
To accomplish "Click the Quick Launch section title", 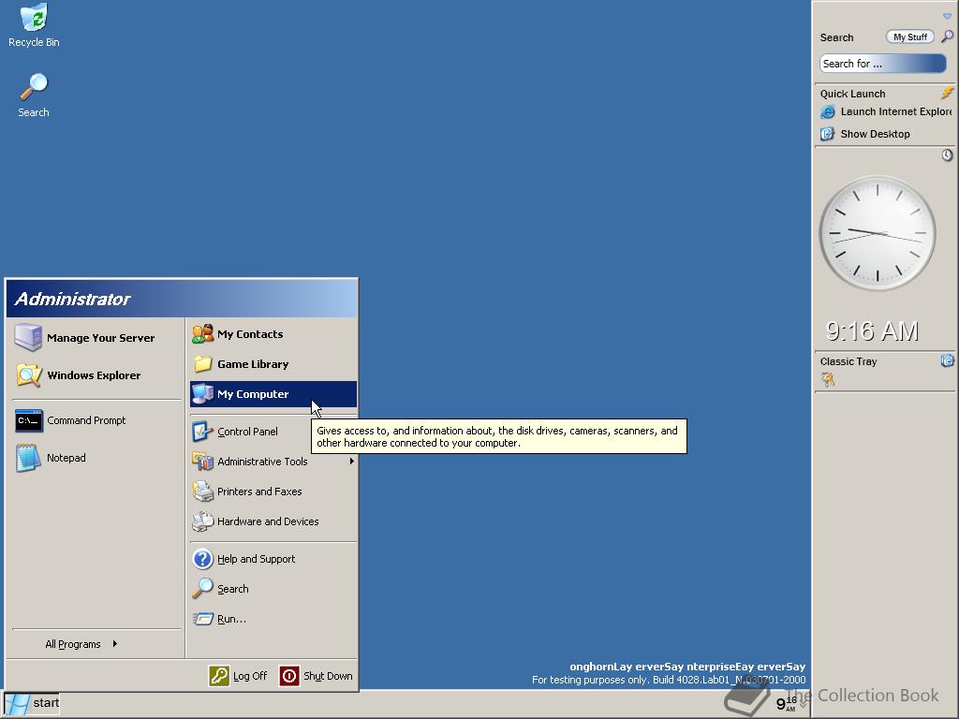I will [x=852, y=94].
